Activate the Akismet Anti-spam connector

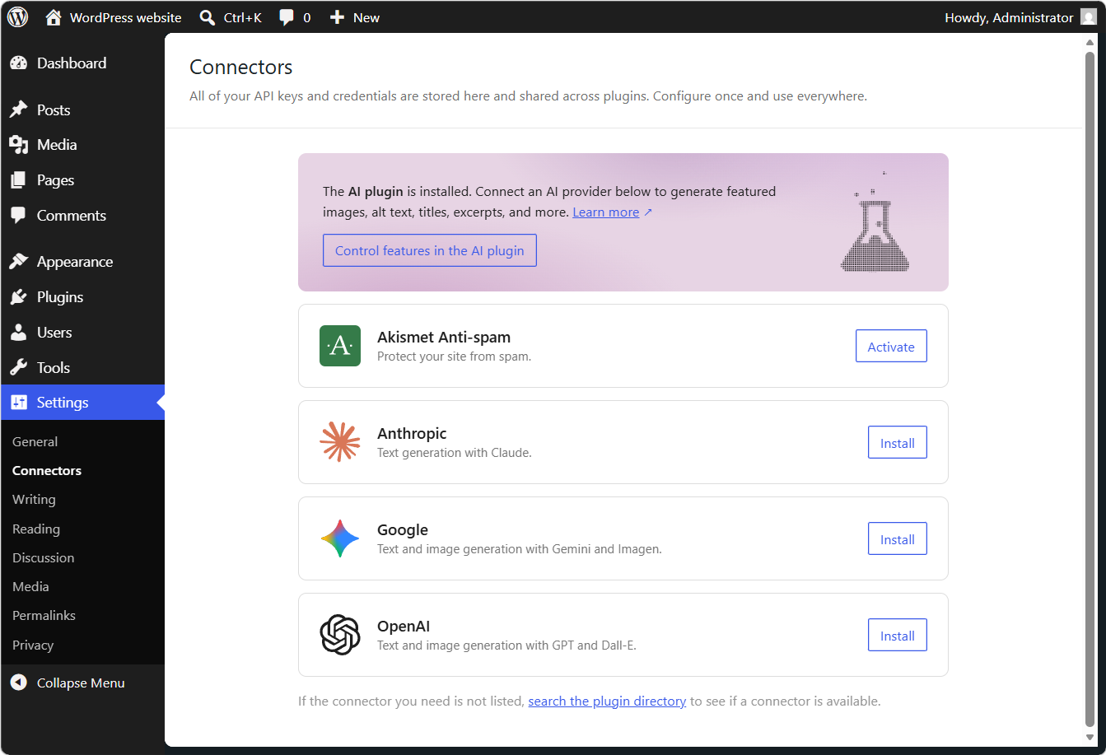pos(891,347)
